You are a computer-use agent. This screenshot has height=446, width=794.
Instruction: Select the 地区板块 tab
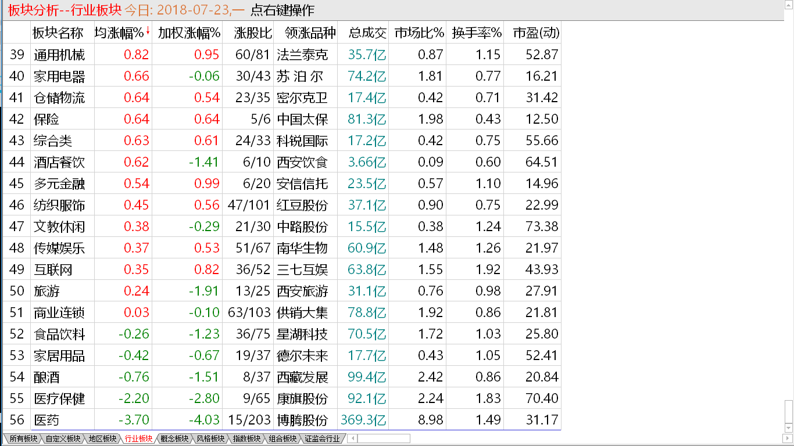point(102,439)
